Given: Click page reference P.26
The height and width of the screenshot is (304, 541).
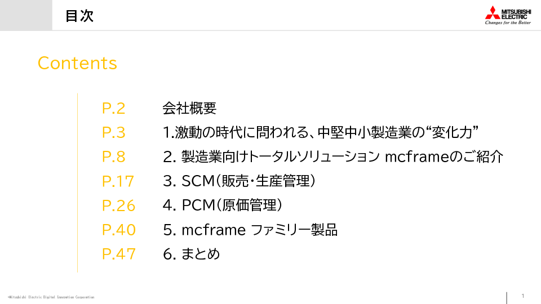Looking at the screenshot, I should [x=119, y=206].
